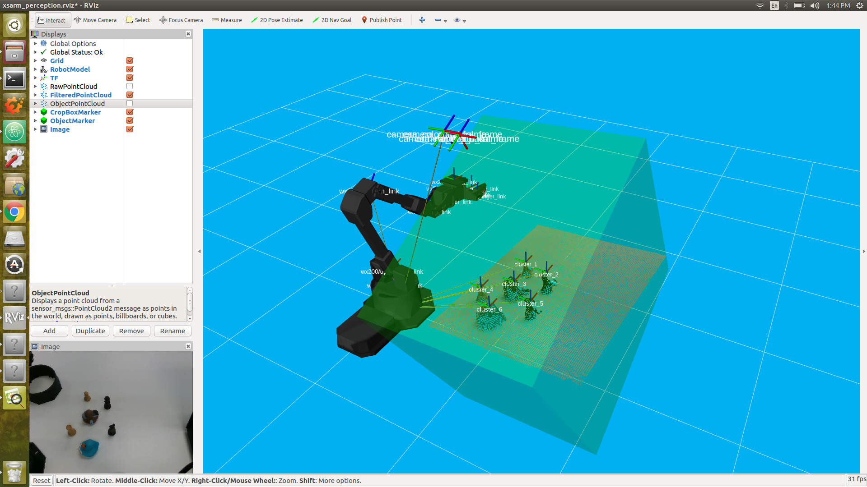The image size is (867, 487).
Task: Expand the Grid display row
Action: 35,61
